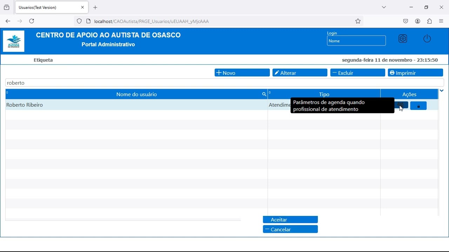449x252 pixels.
Task: Click the search magnifier in Nome do usuário column
Action: click(x=264, y=94)
